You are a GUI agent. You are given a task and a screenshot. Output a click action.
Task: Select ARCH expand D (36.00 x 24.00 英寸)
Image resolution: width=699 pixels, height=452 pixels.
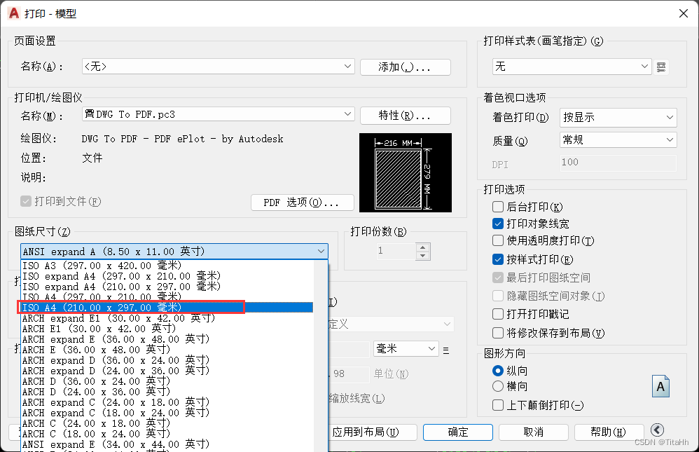pyautogui.click(x=167, y=360)
